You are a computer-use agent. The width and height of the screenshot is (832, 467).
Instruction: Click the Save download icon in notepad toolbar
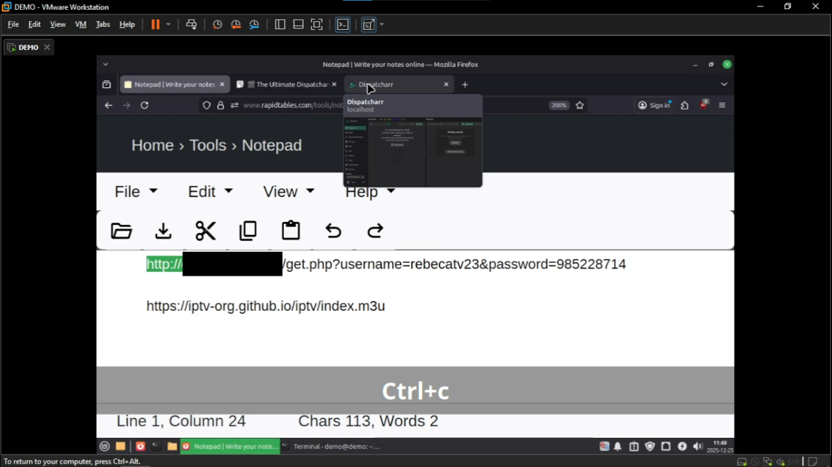163,231
